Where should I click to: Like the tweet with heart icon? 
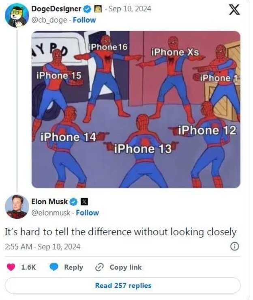point(11,267)
